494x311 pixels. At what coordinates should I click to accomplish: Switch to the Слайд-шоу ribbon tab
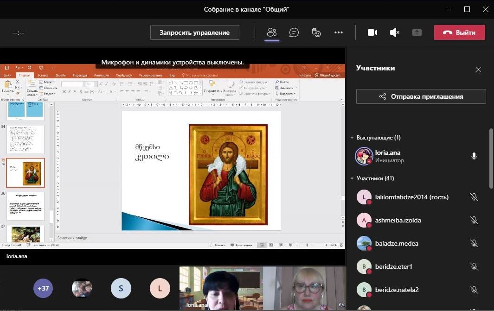pos(124,75)
